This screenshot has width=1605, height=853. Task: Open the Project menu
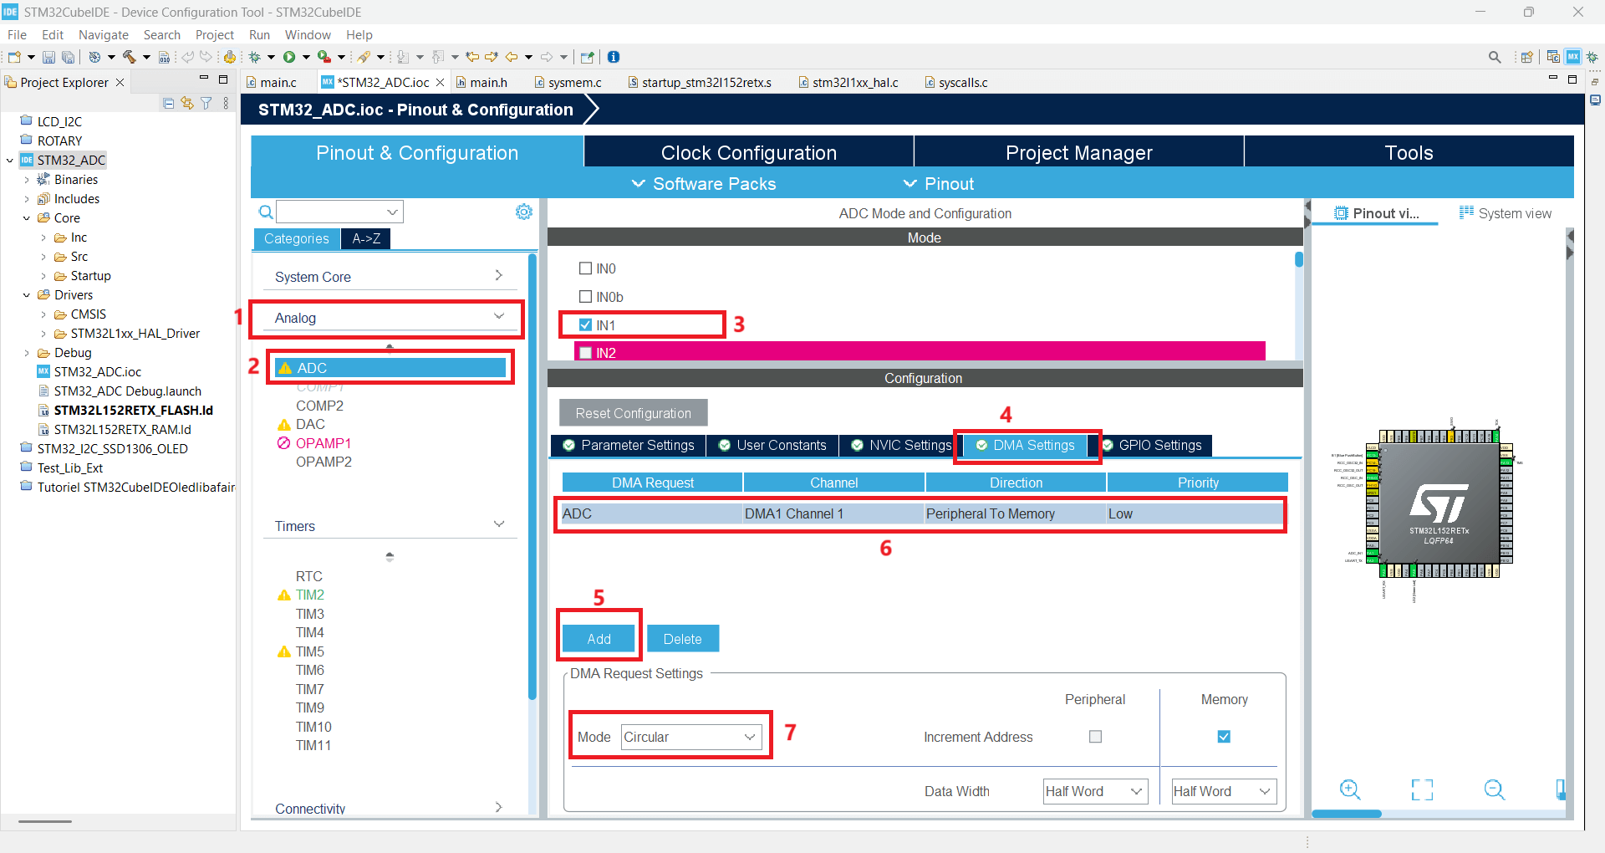(x=214, y=34)
